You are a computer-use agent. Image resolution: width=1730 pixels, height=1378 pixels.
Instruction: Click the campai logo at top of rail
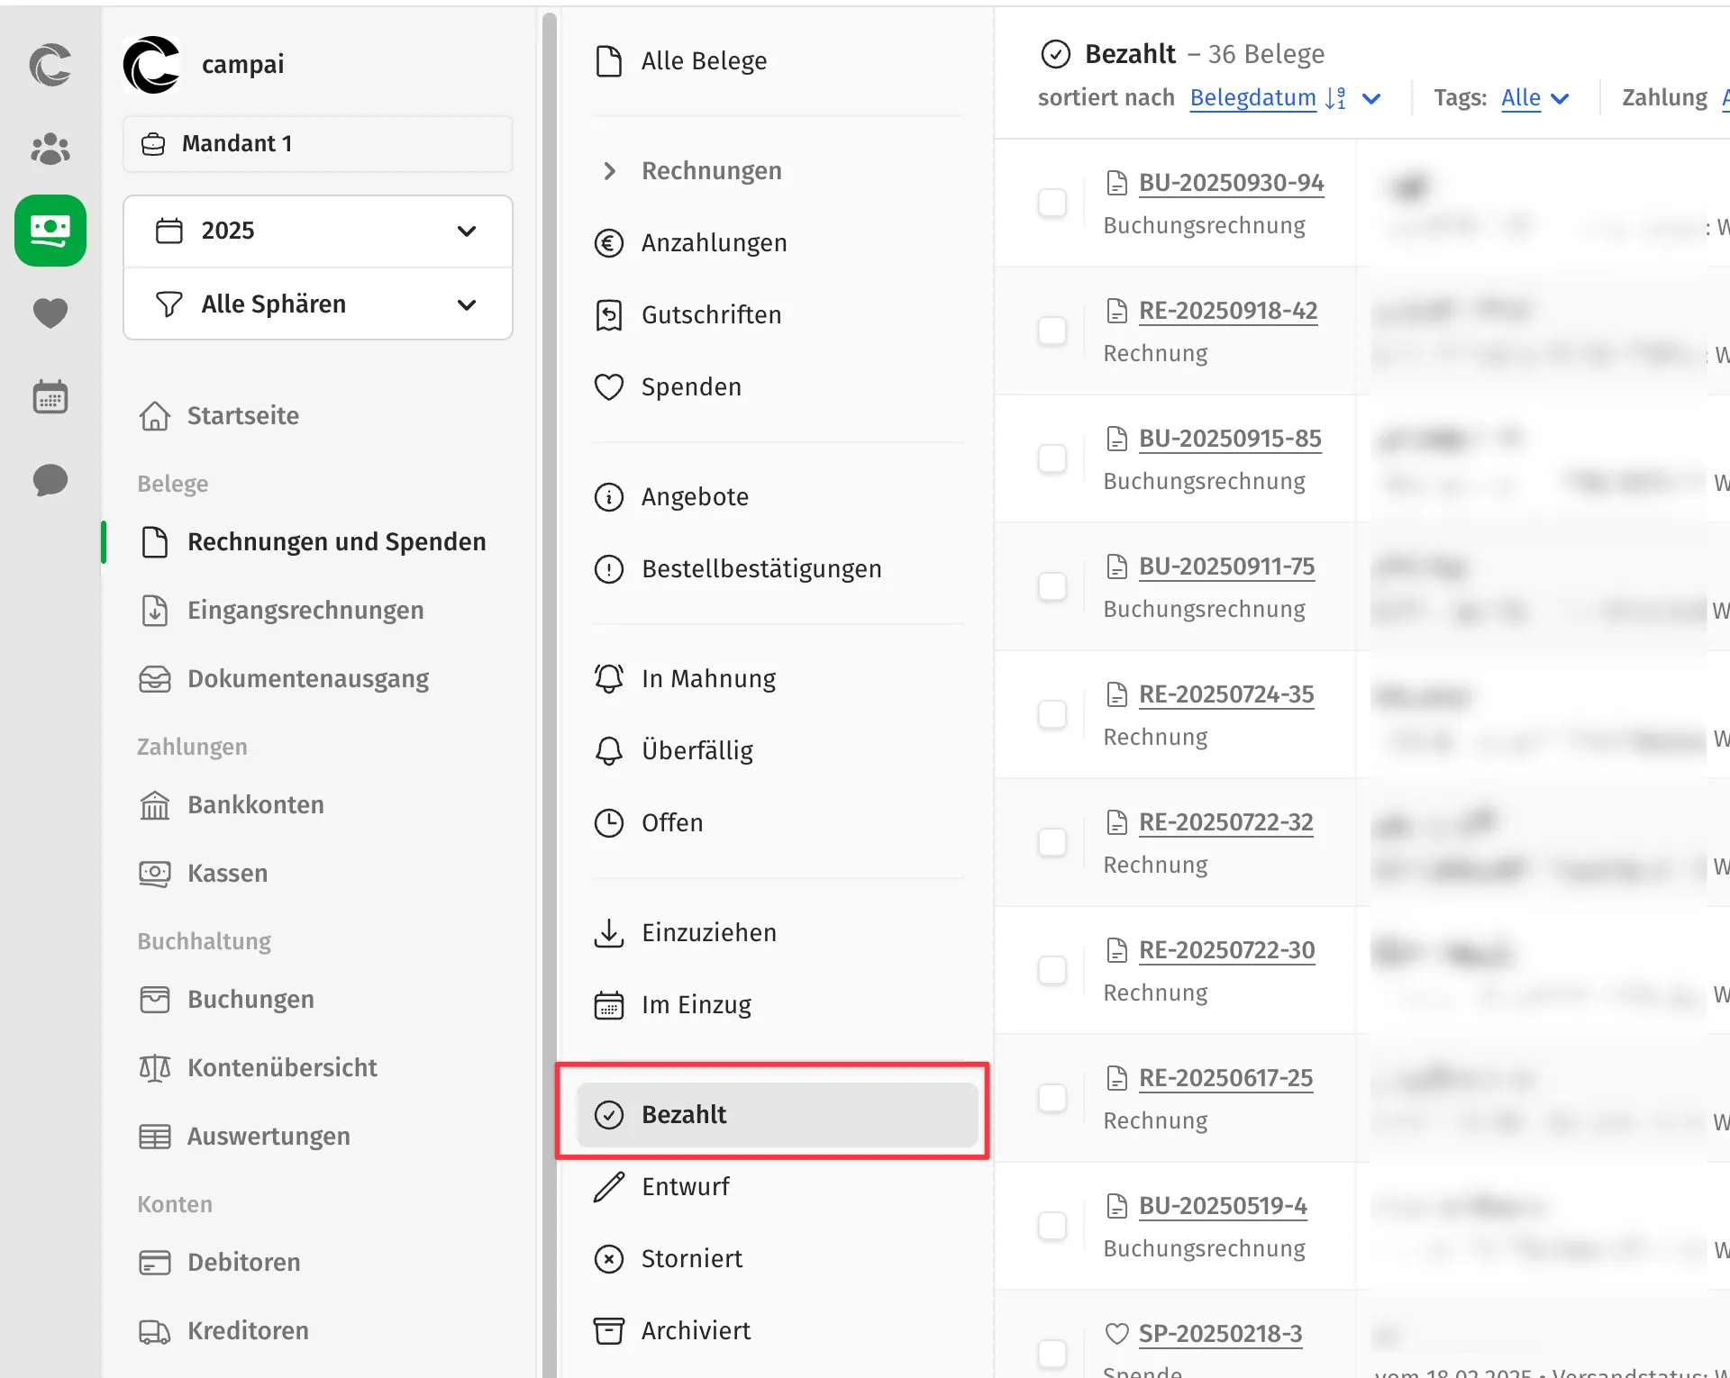pyautogui.click(x=50, y=65)
